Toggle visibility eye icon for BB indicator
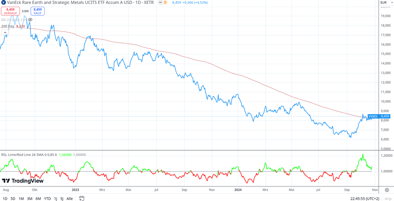The height and width of the screenshot is (201, 394). [30, 20]
